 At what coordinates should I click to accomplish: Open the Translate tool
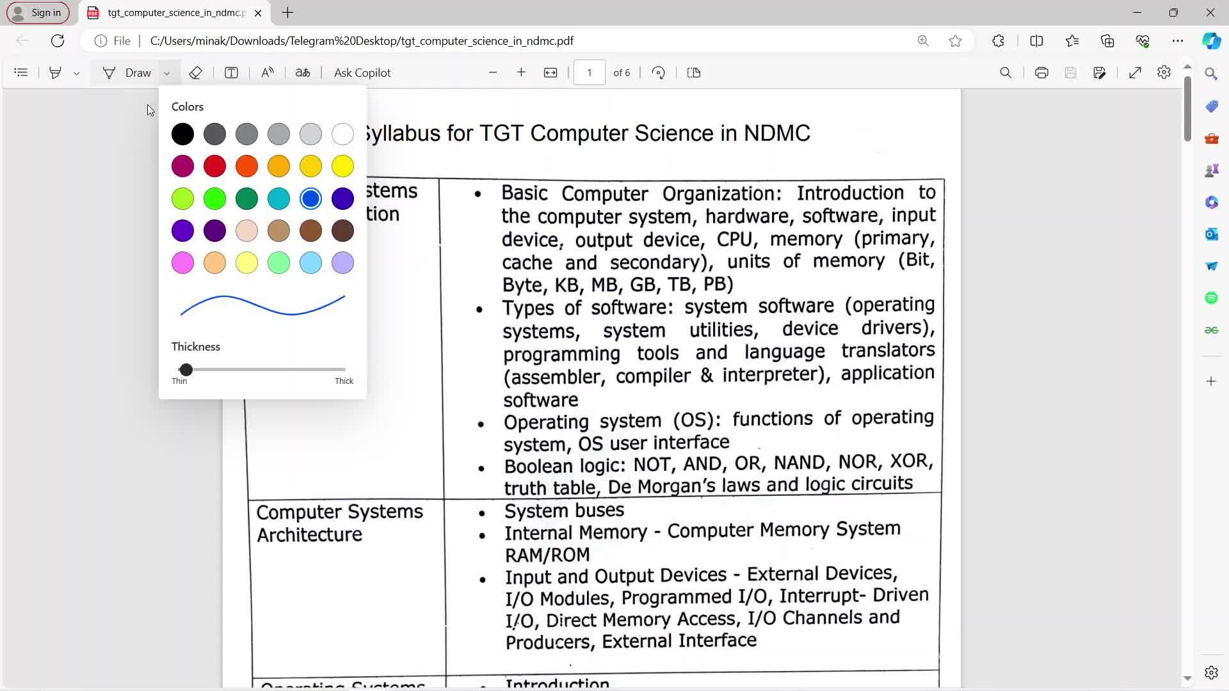point(303,73)
